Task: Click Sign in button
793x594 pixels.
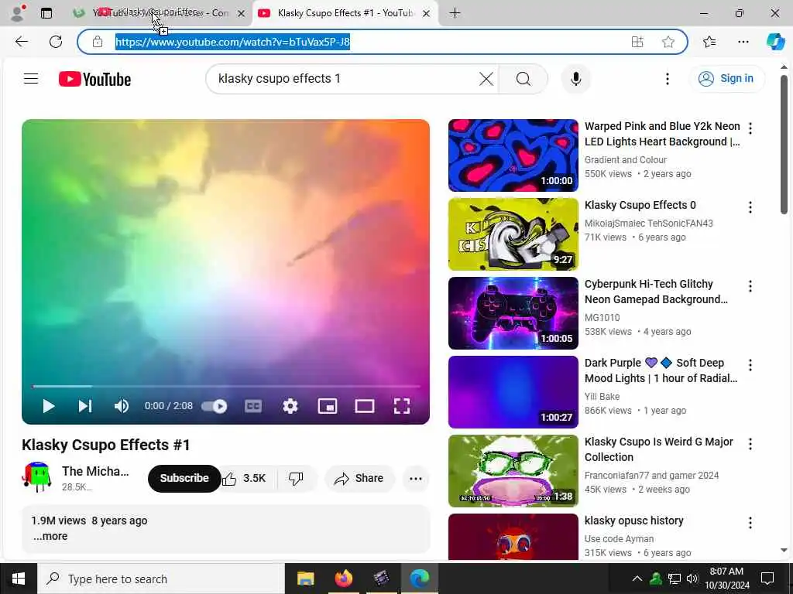Action: pyautogui.click(x=726, y=78)
